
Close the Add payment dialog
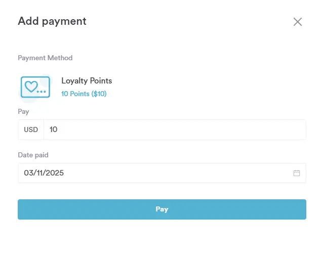tap(298, 22)
